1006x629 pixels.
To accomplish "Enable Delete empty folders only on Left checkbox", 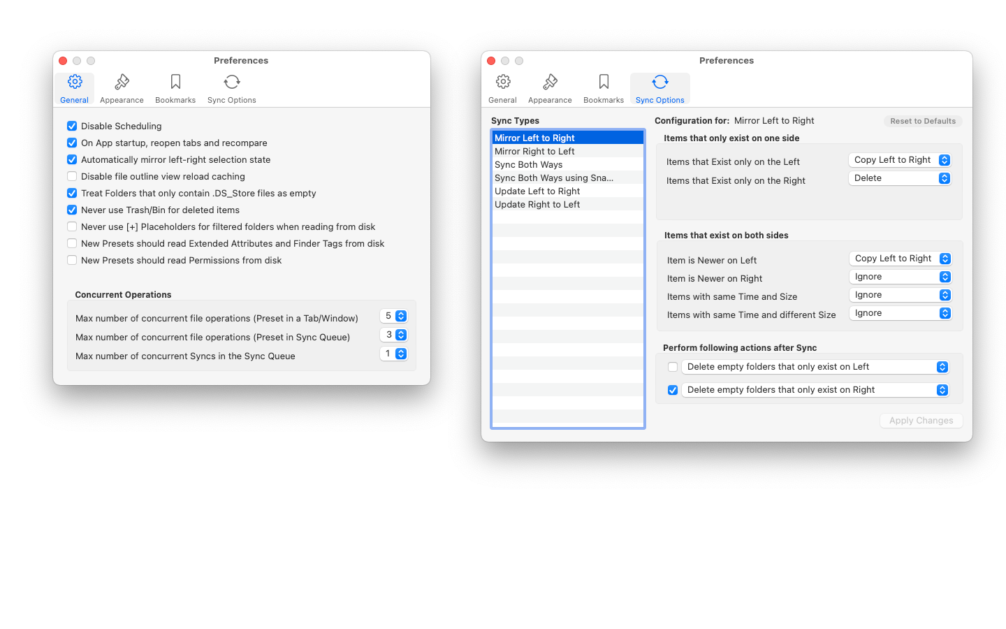I will (673, 367).
